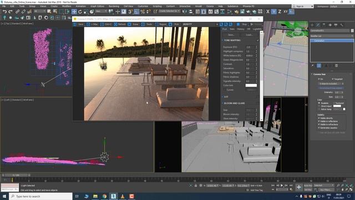Undo the last action in toolbar
Screen dimensions: 355x200
[x=4, y=12]
